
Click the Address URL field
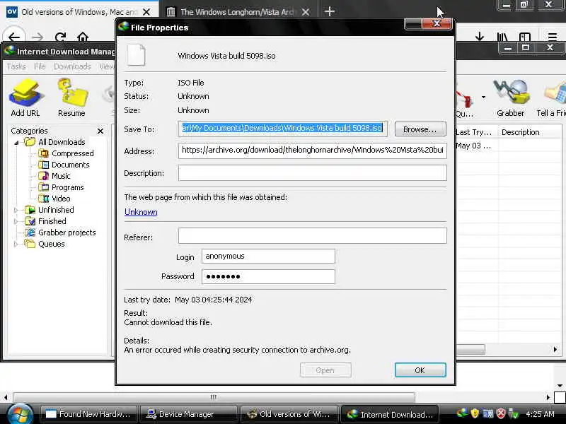[x=312, y=151]
